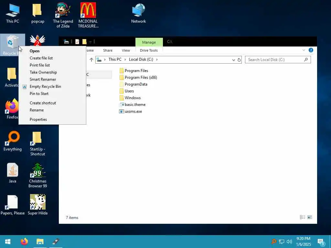This screenshot has height=248, width=331.
Task: Launch Christmas Browser 99 shortcut
Action: tap(37, 175)
